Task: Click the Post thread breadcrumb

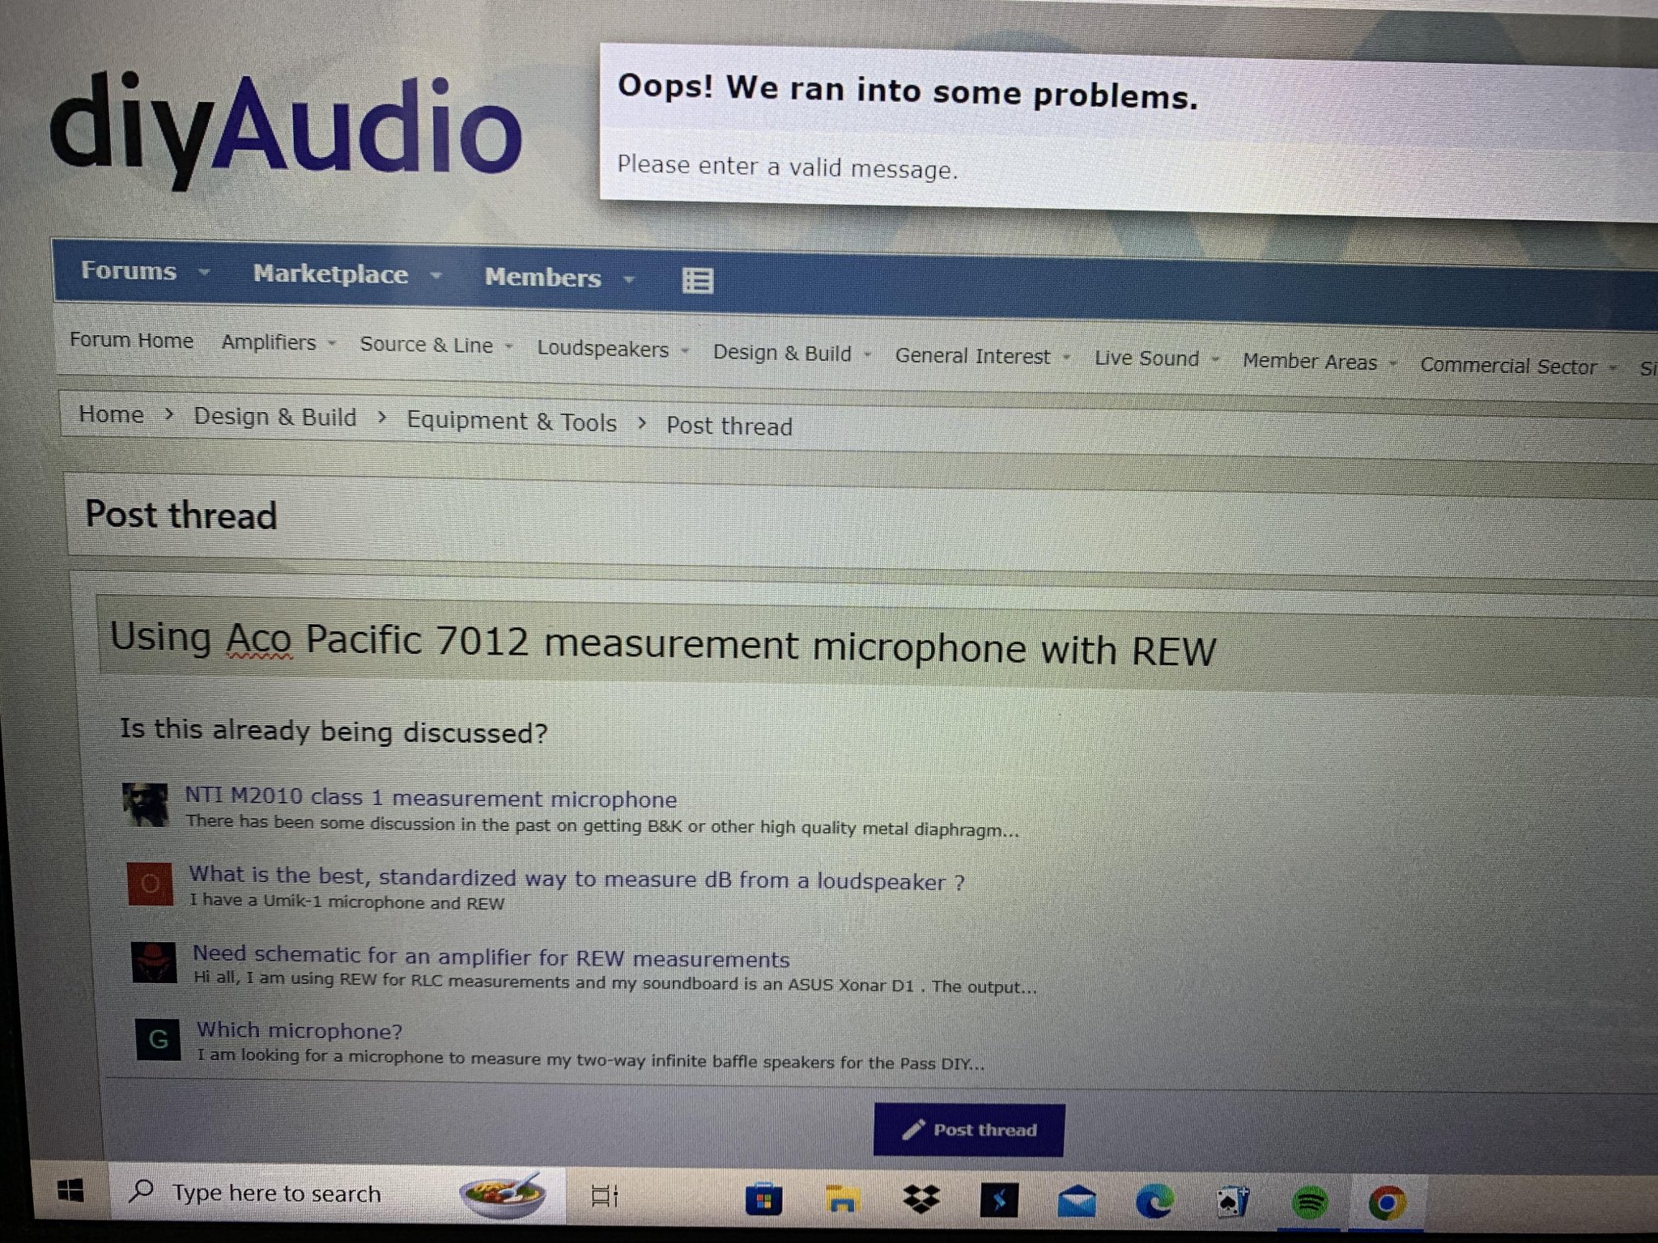Action: (729, 426)
